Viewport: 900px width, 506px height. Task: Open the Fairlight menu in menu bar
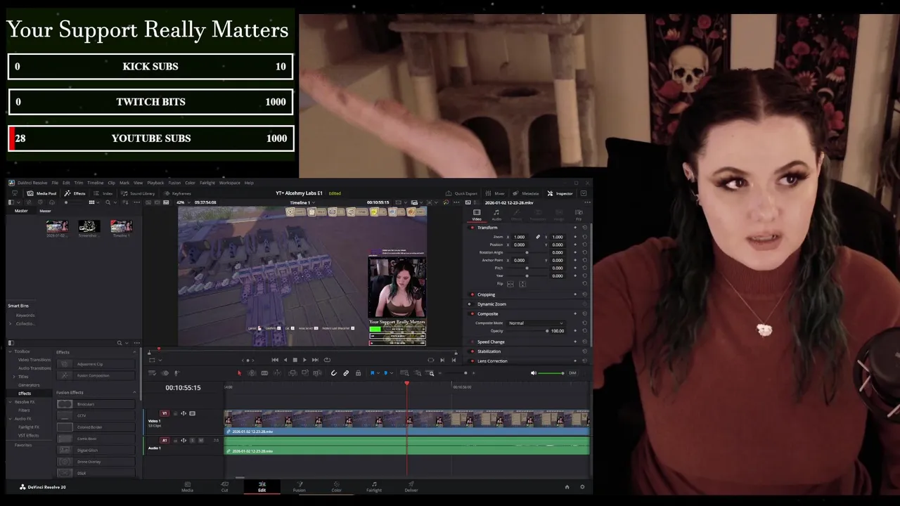tap(207, 183)
